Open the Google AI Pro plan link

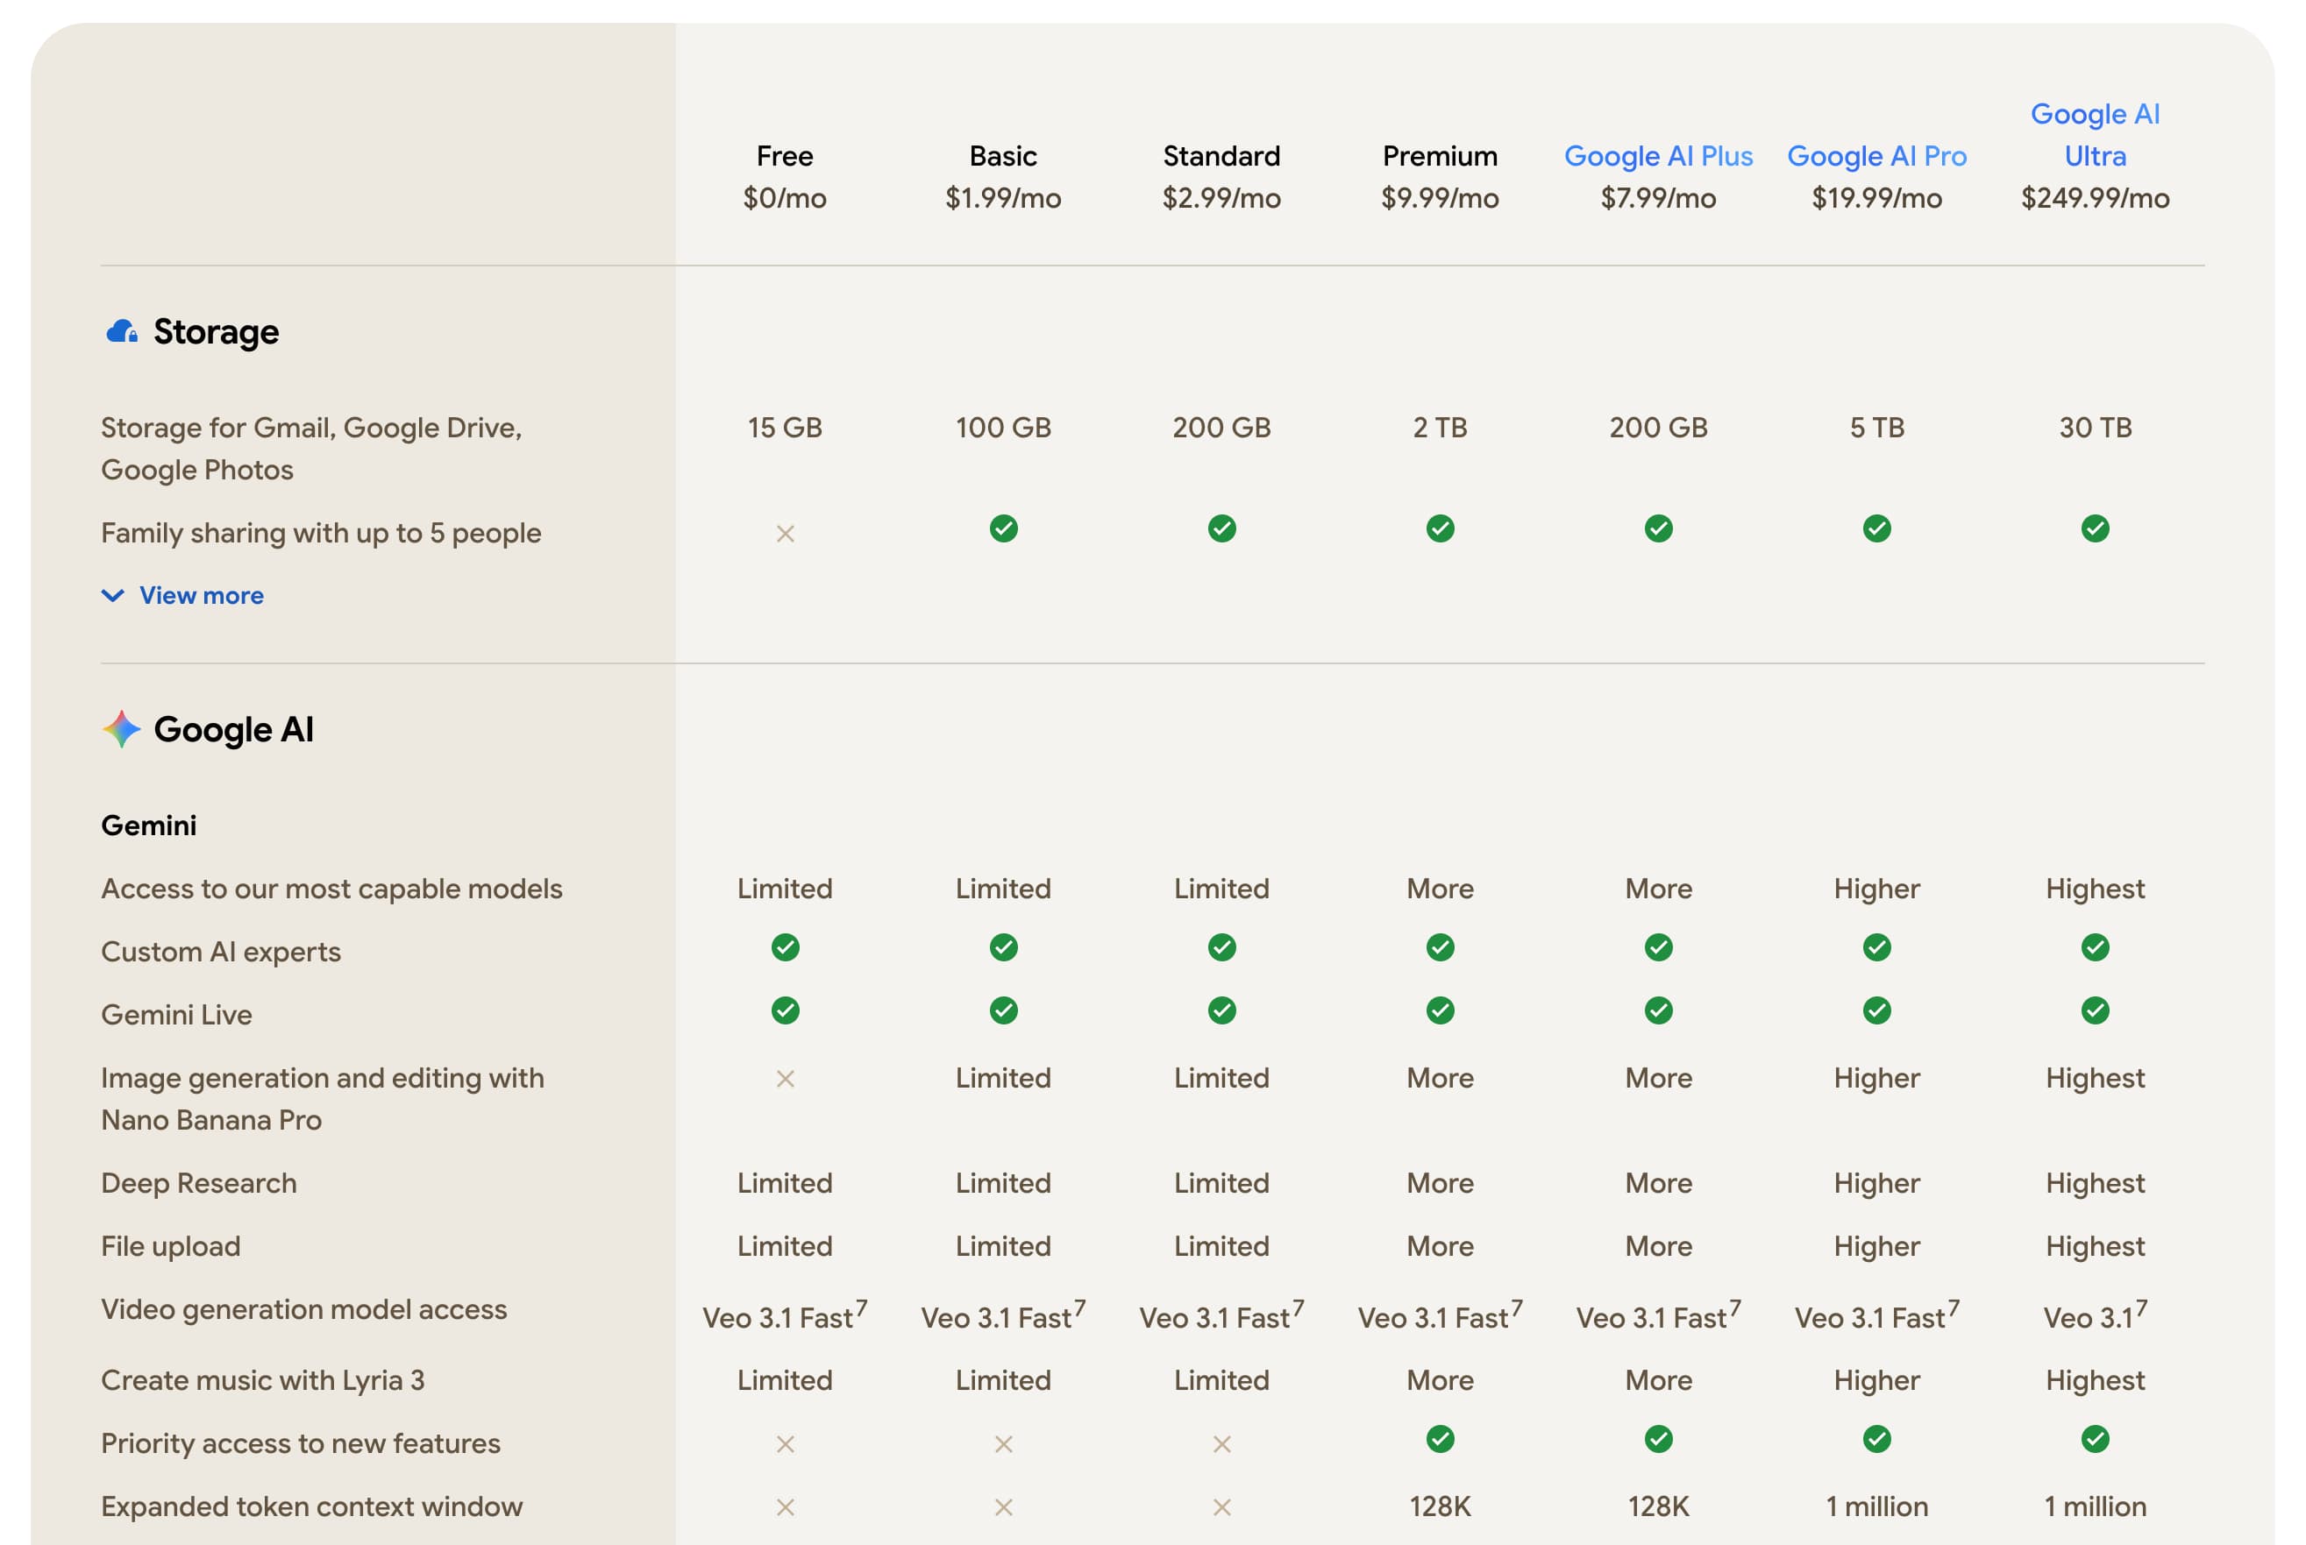(1876, 157)
